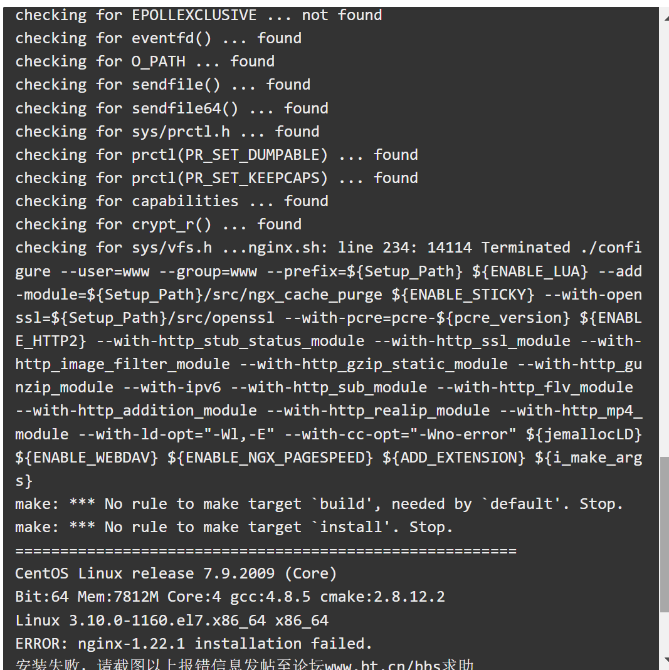
Task: Click the equals-sign separator line
Action: tap(266, 550)
